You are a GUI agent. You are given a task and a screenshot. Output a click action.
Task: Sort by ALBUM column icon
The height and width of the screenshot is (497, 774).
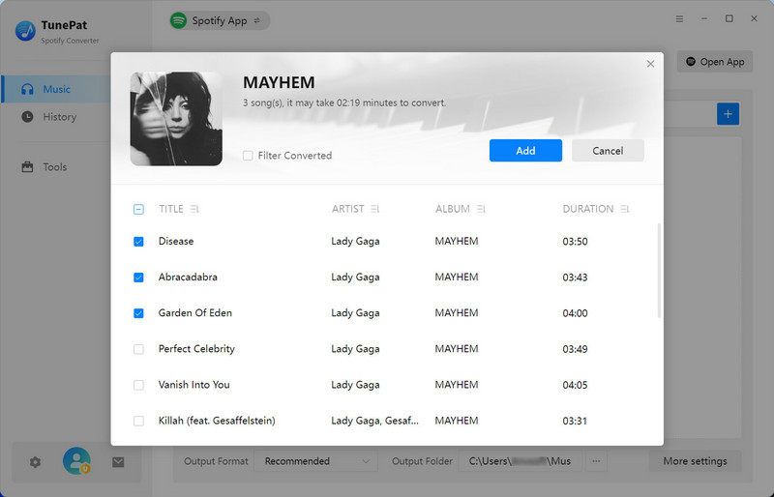(481, 209)
